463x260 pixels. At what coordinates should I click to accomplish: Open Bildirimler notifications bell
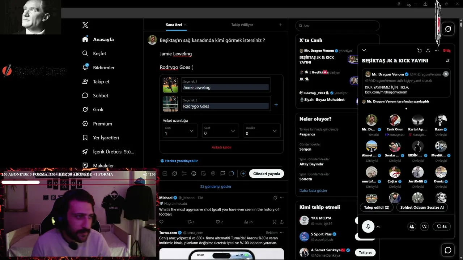85,67
